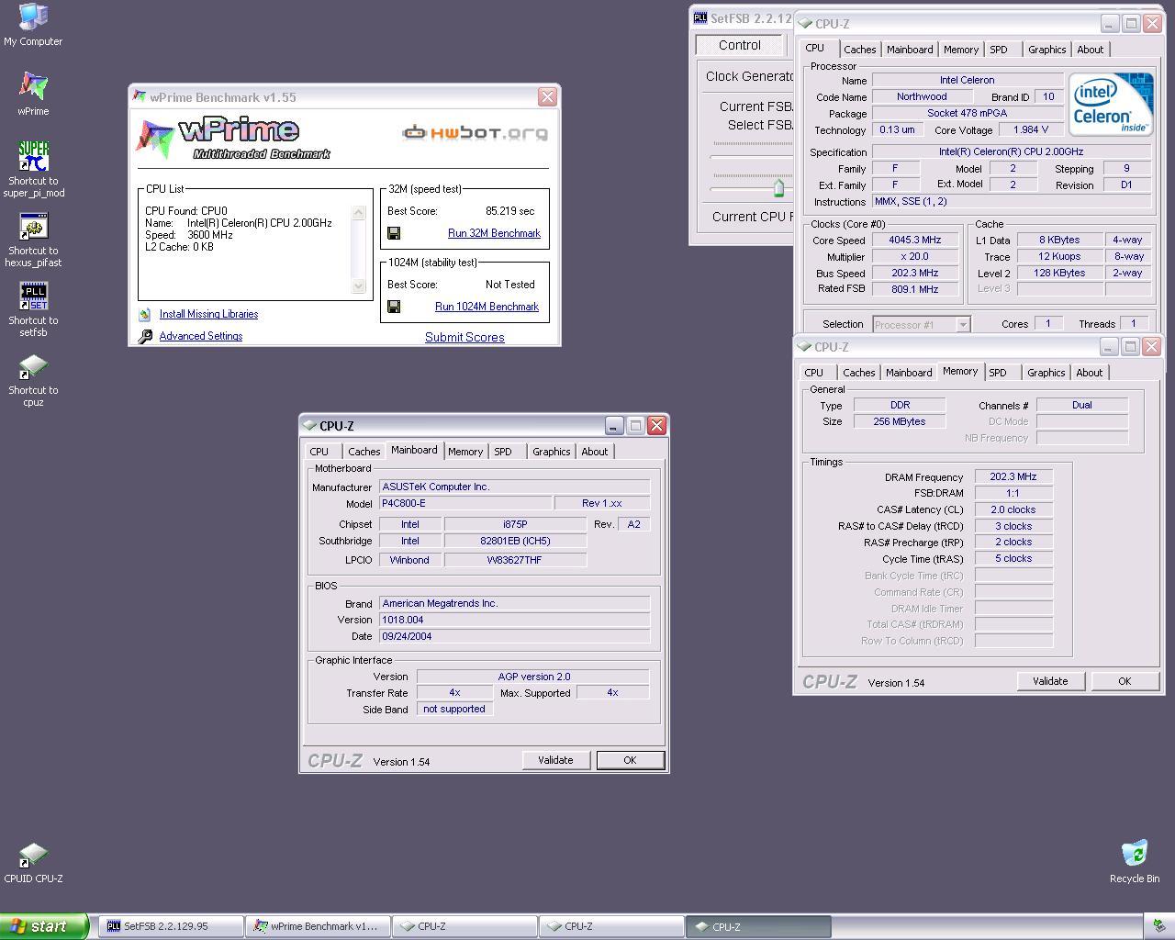Open Shortcut to setfsb icon

[33, 296]
